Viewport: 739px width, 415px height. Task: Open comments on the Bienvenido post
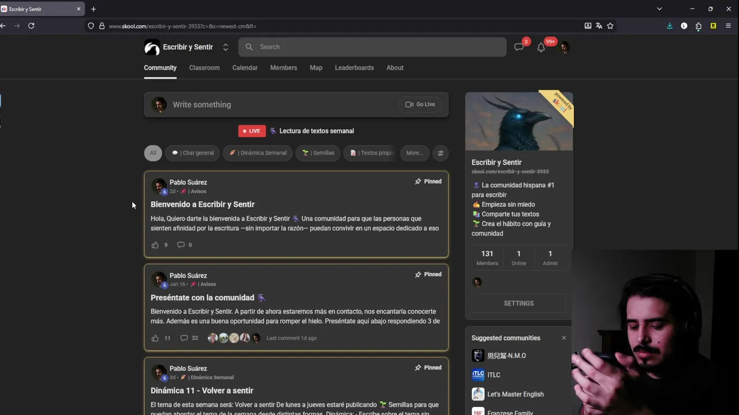[x=181, y=245]
